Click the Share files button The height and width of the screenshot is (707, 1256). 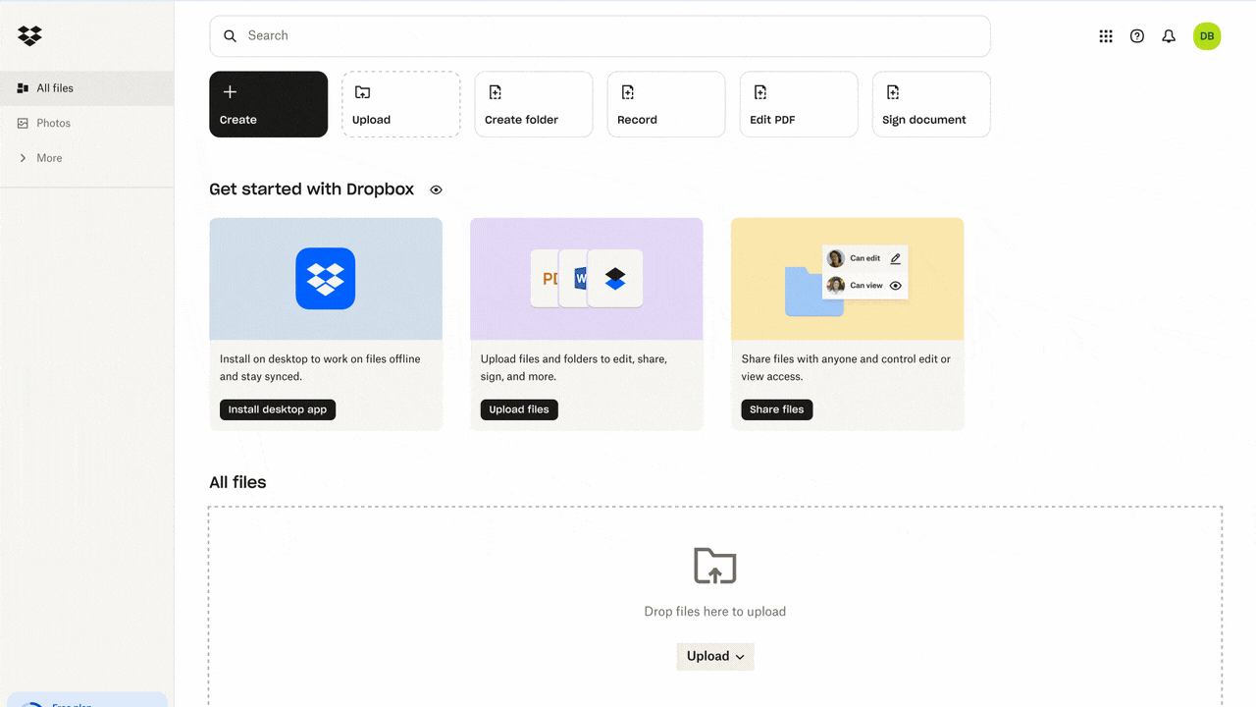coord(776,409)
